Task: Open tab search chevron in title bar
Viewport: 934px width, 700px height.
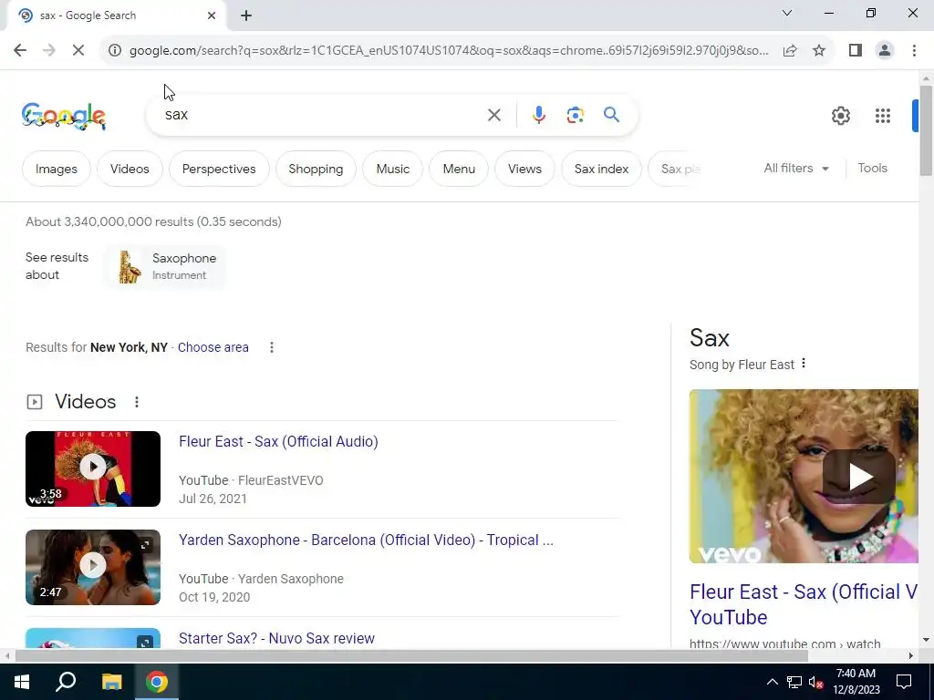Action: click(x=786, y=13)
